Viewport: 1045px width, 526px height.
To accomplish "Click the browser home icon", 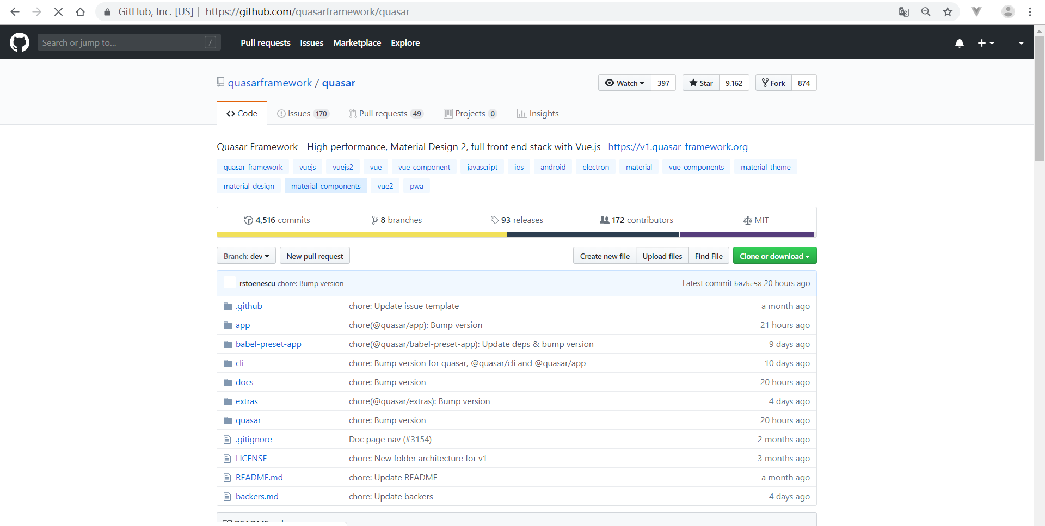I will (80, 11).
